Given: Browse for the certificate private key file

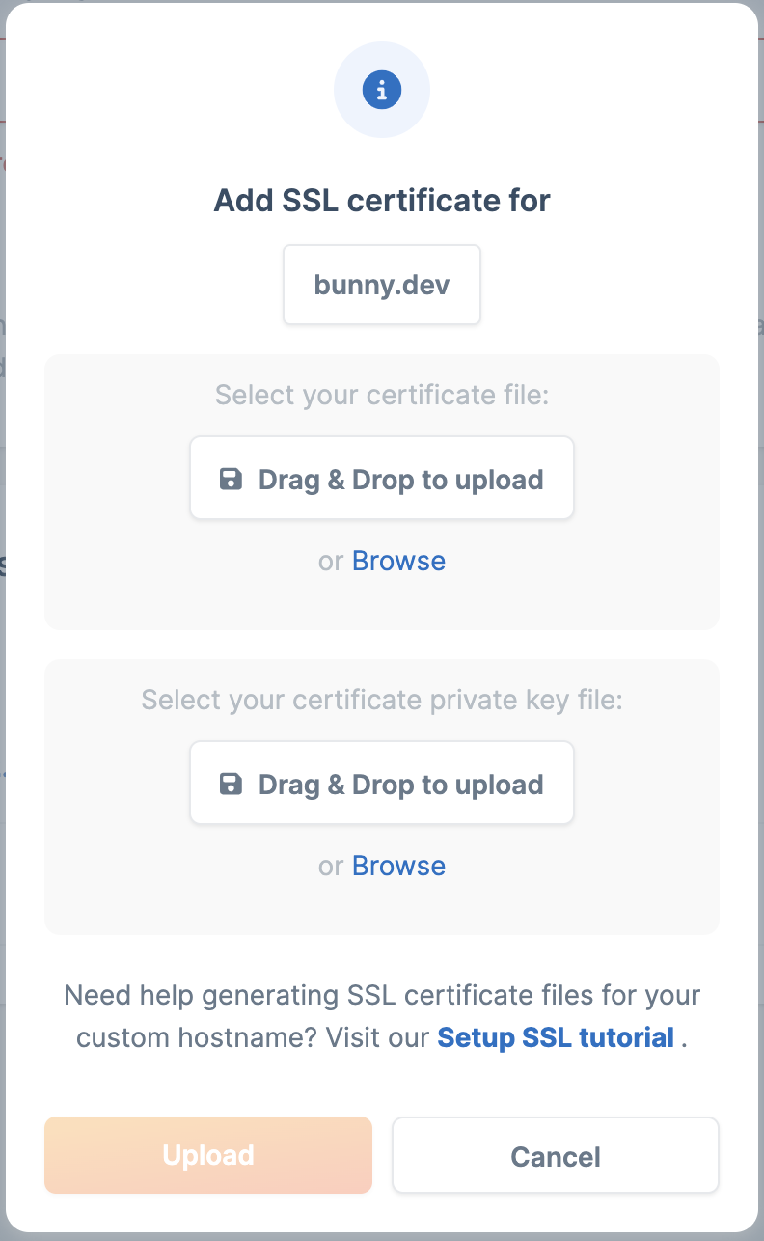Looking at the screenshot, I should click(x=399, y=866).
